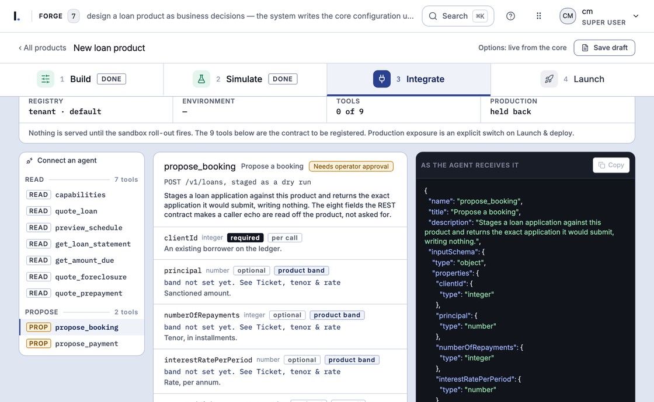Viewport: 654px width, 402px height.
Task: Click product band badge on interestRatePerPeriod
Action: [x=352, y=359]
